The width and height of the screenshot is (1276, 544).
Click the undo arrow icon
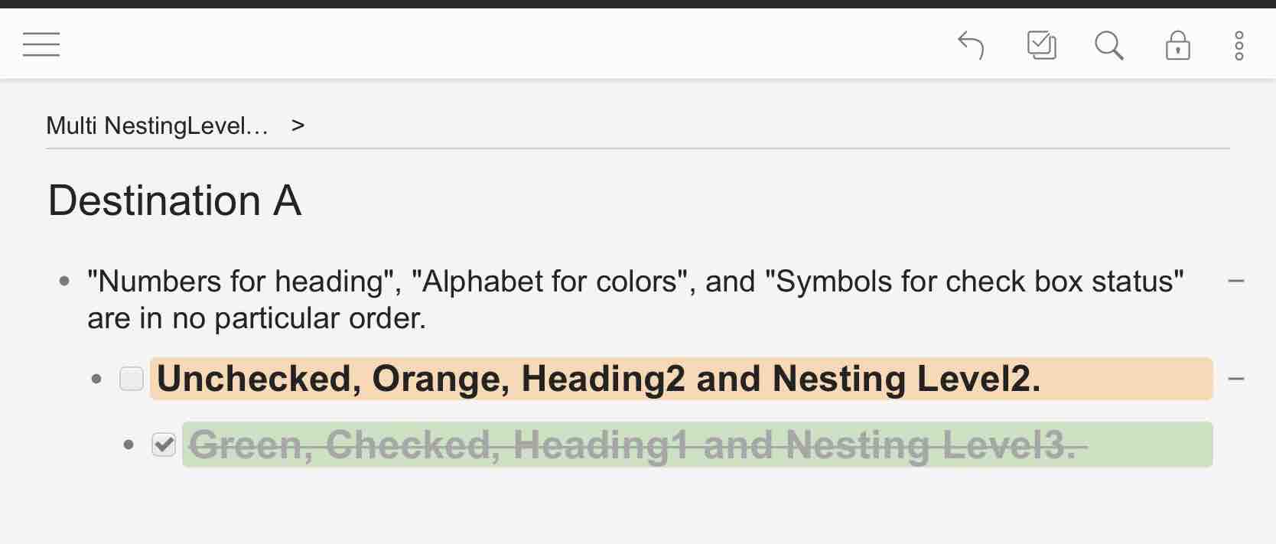point(971,45)
